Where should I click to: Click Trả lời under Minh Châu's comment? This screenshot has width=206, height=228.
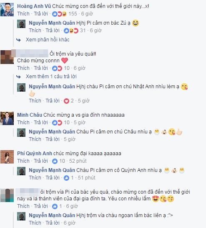41,123
